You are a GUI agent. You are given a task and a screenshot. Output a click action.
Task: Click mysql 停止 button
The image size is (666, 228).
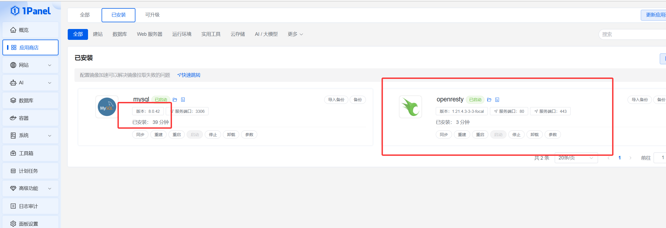[213, 135]
